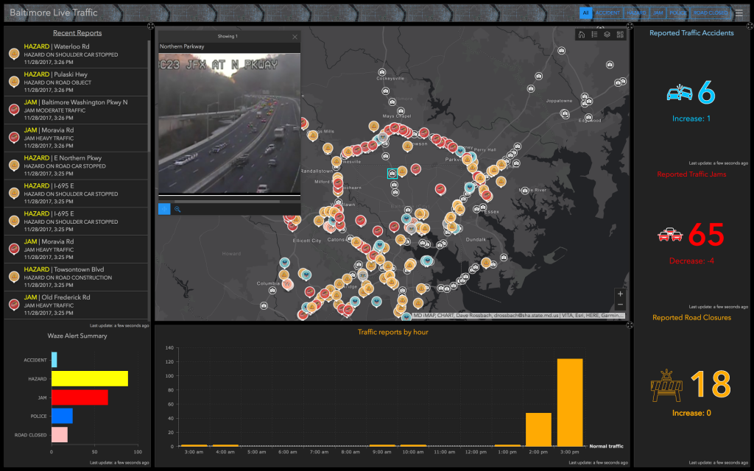Screen dimensions: 754x471
Task: Click the home icon on the map toolbar
Action: click(x=582, y=34)
